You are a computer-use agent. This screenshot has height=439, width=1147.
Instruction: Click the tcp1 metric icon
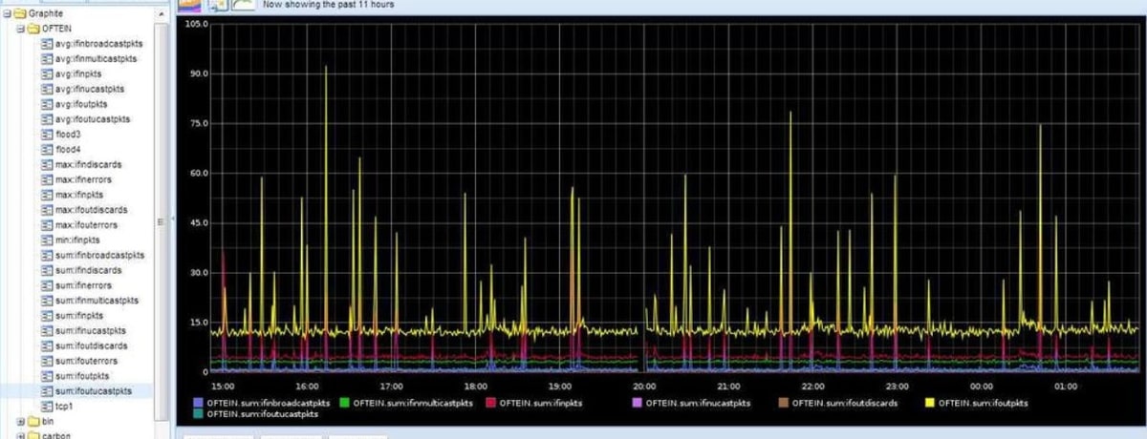tap(46, 407)
